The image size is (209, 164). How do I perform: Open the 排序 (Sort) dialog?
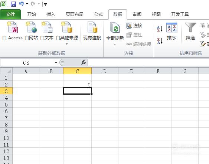(x=172, y=31)
